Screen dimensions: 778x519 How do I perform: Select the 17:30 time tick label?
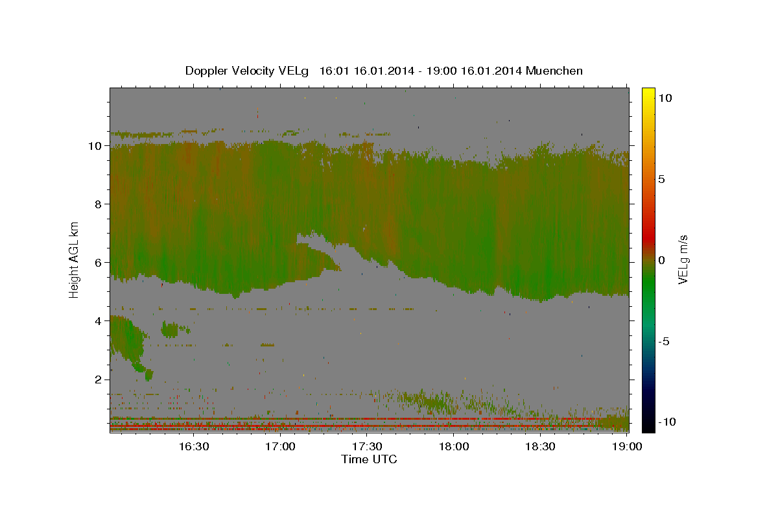coord(367,446)
